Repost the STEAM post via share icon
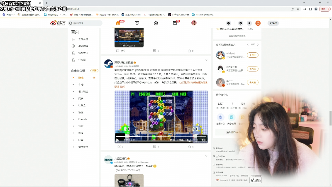 pos(119,147)
